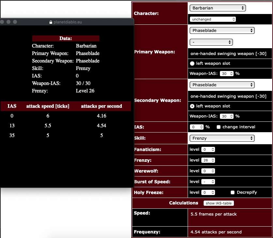Open the Skill dropdown set to Frenzy
The image size is (273, 238).
(x=222, y=138)
